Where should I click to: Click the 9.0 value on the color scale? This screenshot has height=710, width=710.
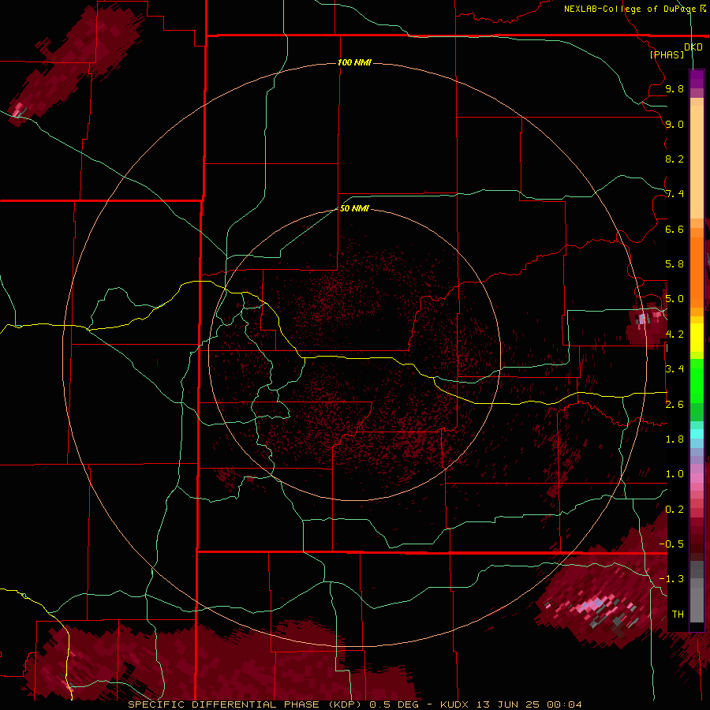click(674, 124)
